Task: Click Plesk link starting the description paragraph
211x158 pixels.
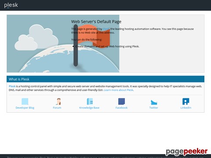Action: [12, 86]
